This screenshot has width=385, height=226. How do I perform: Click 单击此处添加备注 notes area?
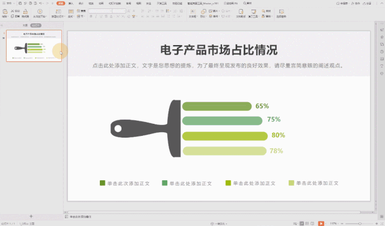(x=81, y=216)
